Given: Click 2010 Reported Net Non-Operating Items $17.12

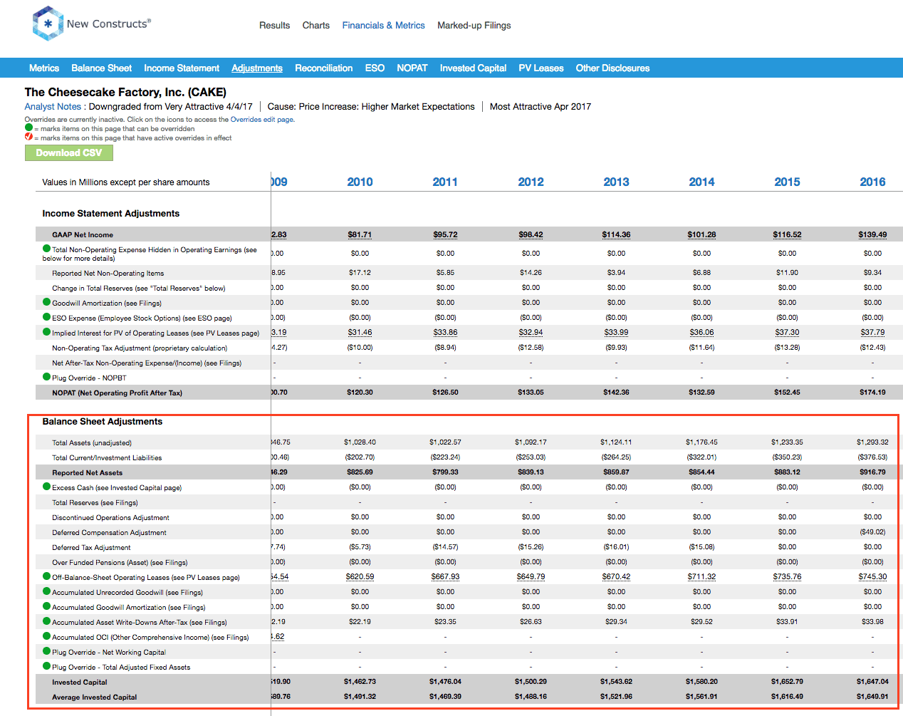Looking at the screenshot, I should click(360, 272).
